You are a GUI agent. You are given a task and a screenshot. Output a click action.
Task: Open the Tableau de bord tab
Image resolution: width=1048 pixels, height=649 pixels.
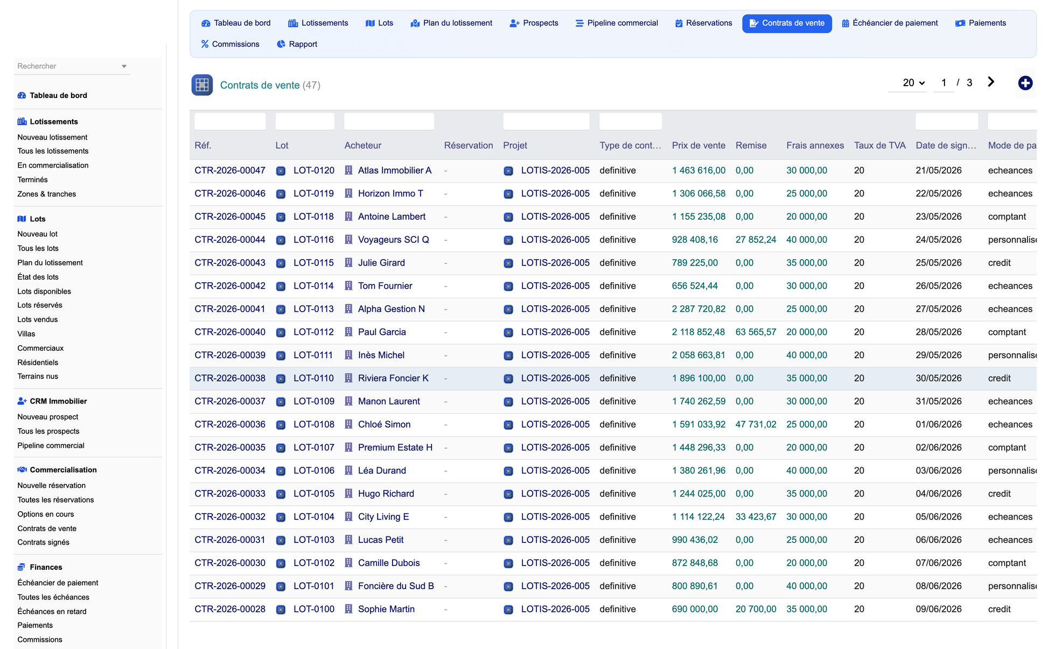(236, 23)
